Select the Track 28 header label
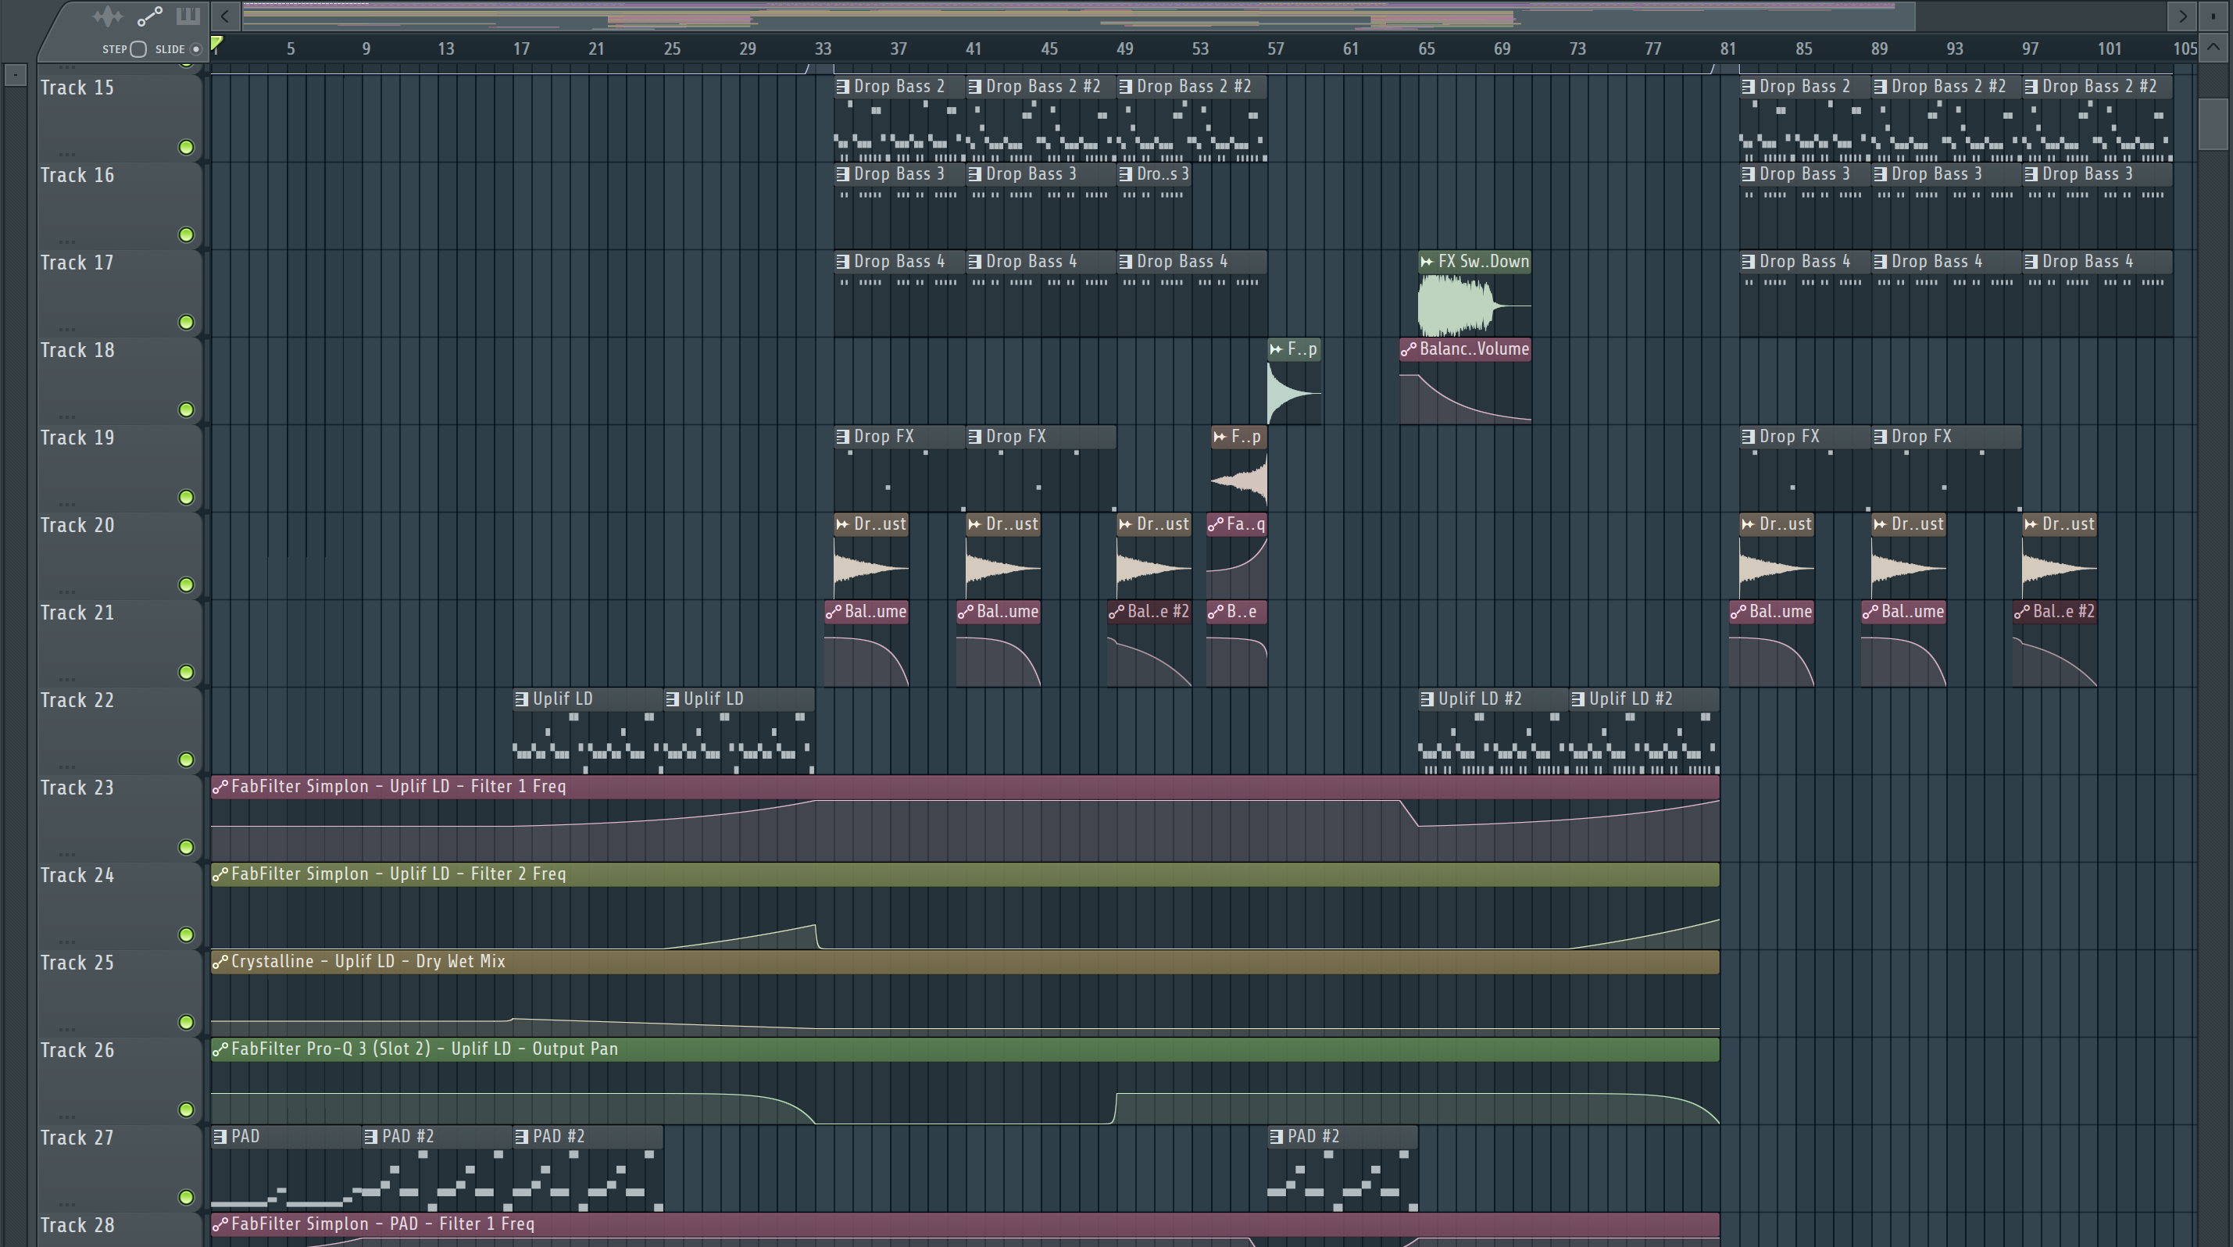This screenshot has width=2233, height=1247. 77,1225
